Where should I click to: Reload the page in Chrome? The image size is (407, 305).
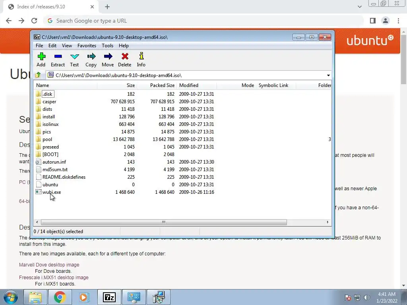(x=34, y=21)
